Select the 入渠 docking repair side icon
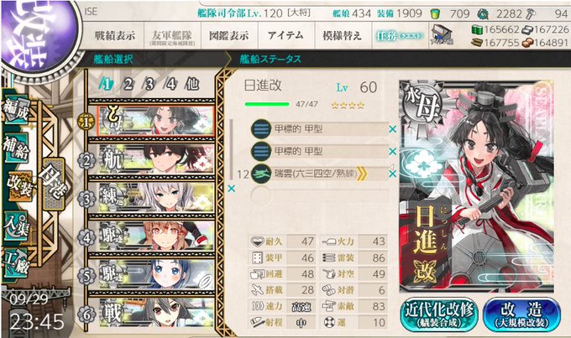 [x=17, y=226]
